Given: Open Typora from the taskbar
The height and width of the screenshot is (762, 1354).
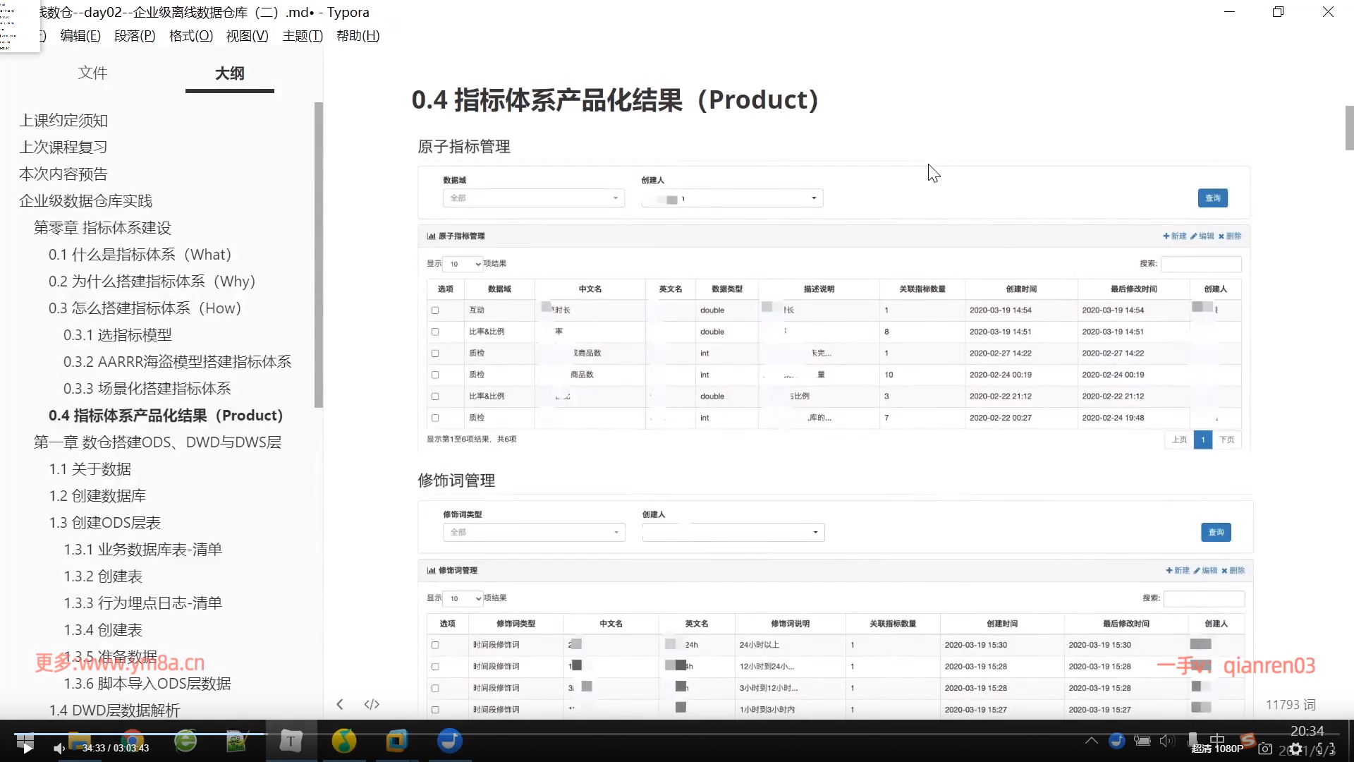Looking at the screenshot, I should [291, 741].
